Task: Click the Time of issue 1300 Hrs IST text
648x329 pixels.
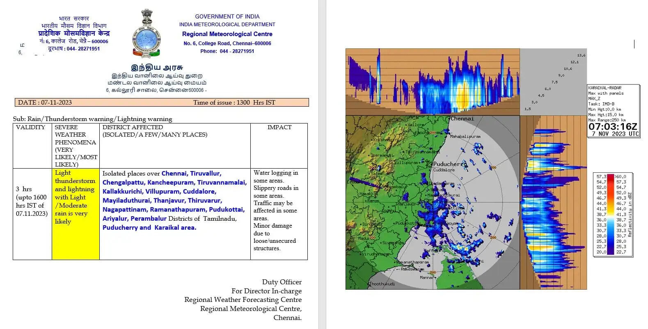Action: pos(234,103)
